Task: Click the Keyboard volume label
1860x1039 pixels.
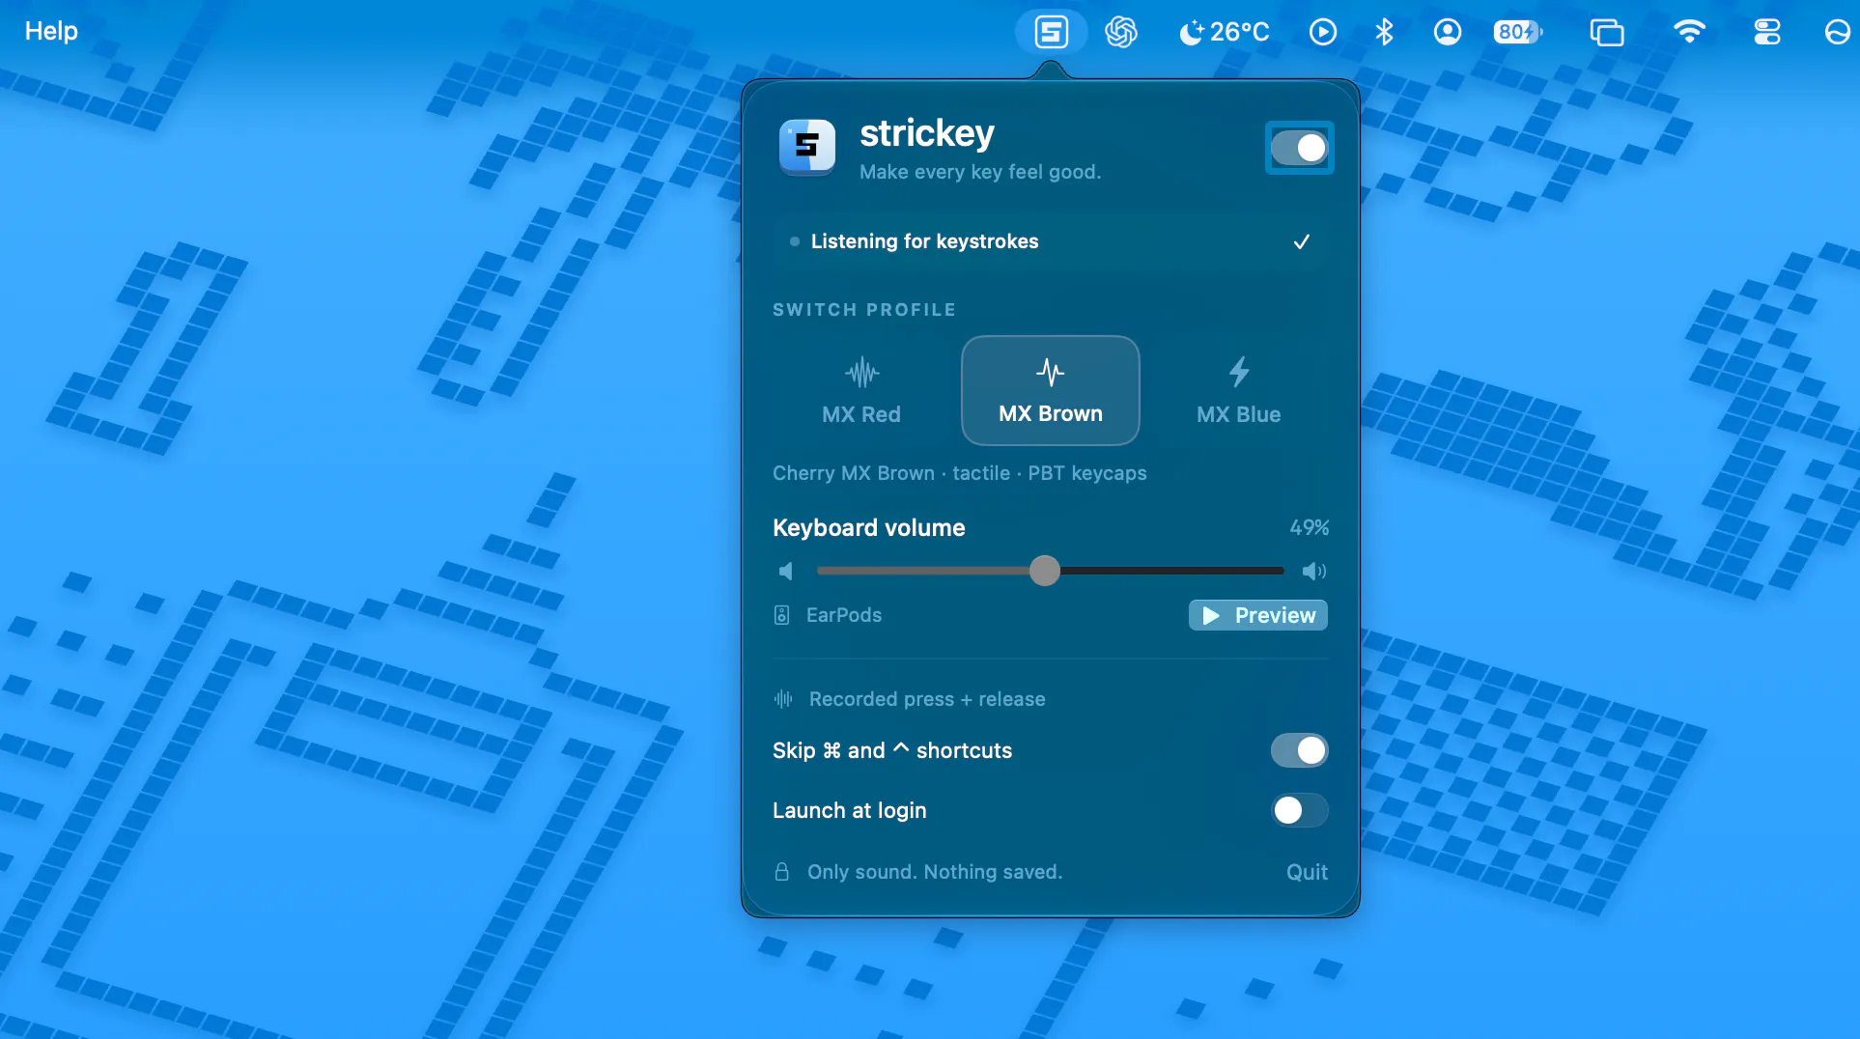Action: (869, 527)
